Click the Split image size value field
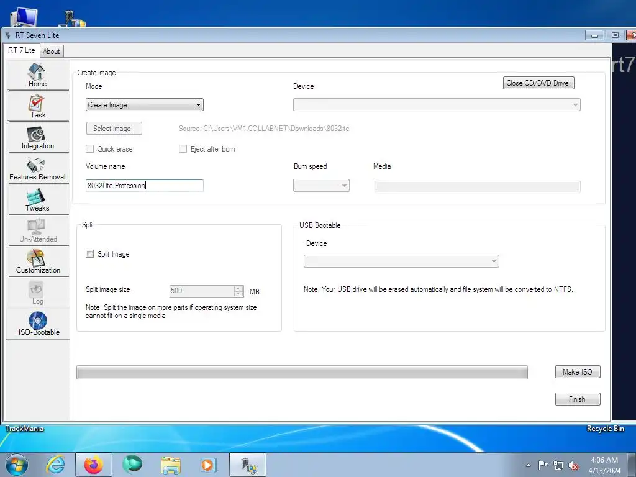636x477 pixels. pyautogui.click(x=202, y=291)
